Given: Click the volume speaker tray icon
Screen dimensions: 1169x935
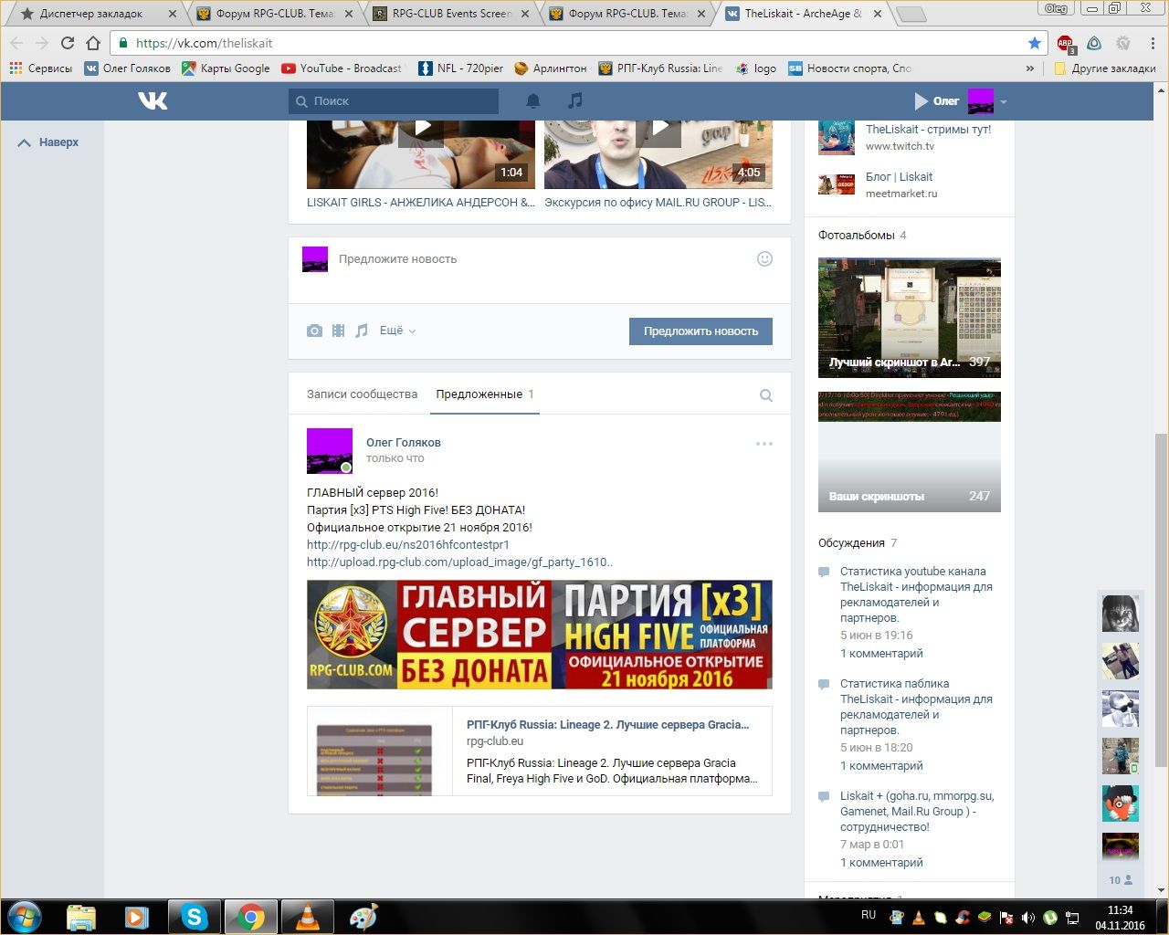Looking at the screenshot, I should (x=1028, y=917).
